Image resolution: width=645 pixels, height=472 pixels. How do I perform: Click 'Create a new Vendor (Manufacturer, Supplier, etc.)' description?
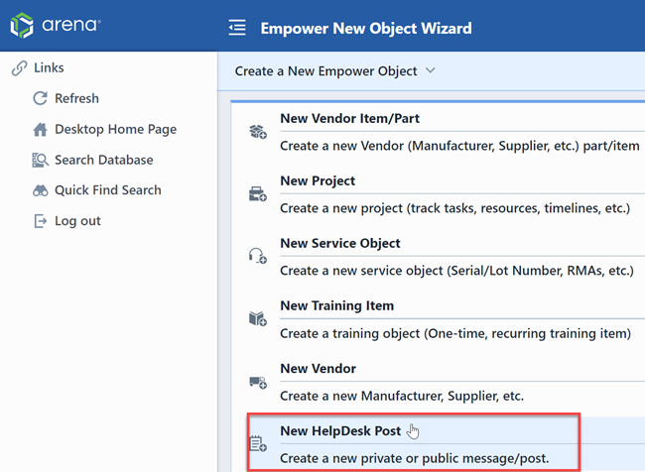[x=459, y=146]
